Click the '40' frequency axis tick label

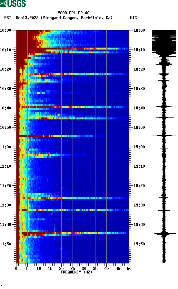point(106,269)
